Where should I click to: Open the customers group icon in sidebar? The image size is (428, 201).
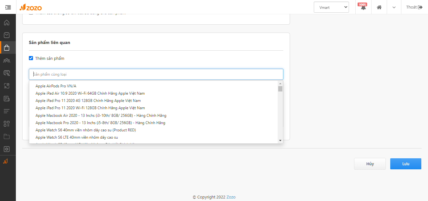(x=7, y=60)
